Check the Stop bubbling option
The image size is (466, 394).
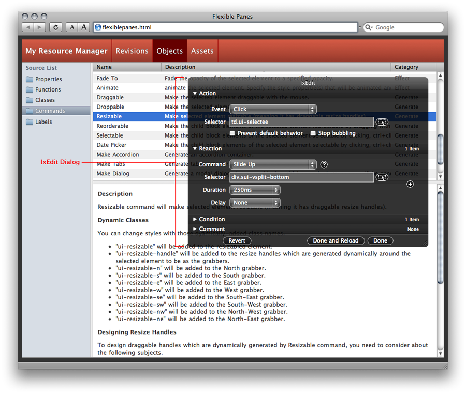pos(313,133)
